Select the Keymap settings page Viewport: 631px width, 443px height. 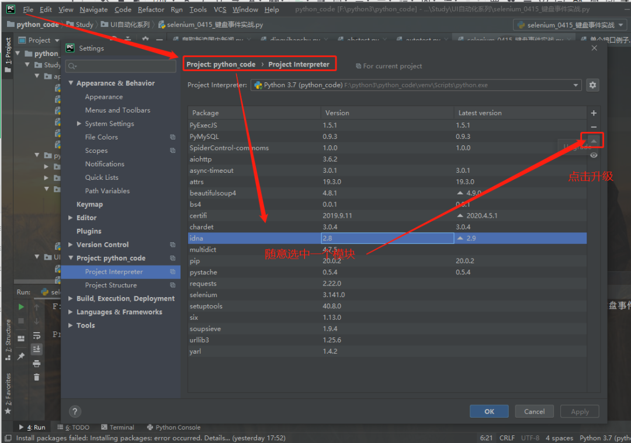(x=89, y=204)
